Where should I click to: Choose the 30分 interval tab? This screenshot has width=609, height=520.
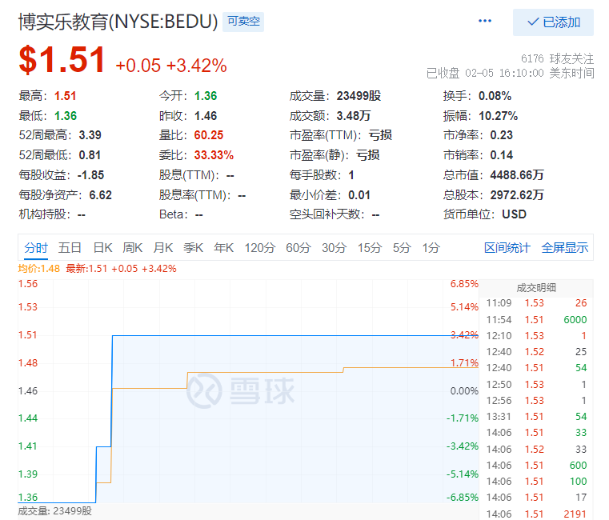(334, 248)
